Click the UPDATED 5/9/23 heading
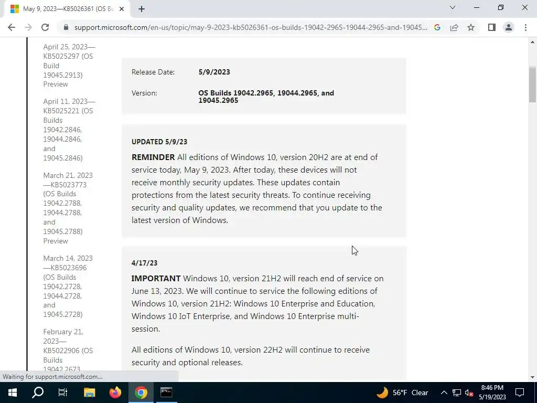 [x=159, y=142]
